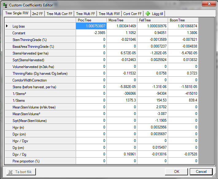The height and width of the screenshot is (179, 218).
Task: Select the Tree Multi FF tab
Action: pyautogui.click(x=86, y=13)
